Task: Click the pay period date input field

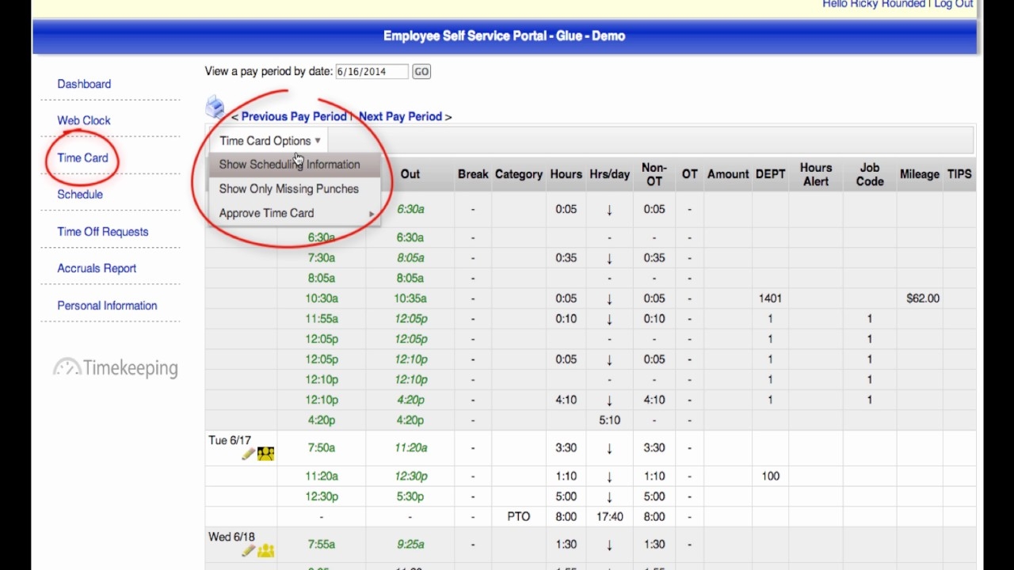Action: [x=372, y=71]
